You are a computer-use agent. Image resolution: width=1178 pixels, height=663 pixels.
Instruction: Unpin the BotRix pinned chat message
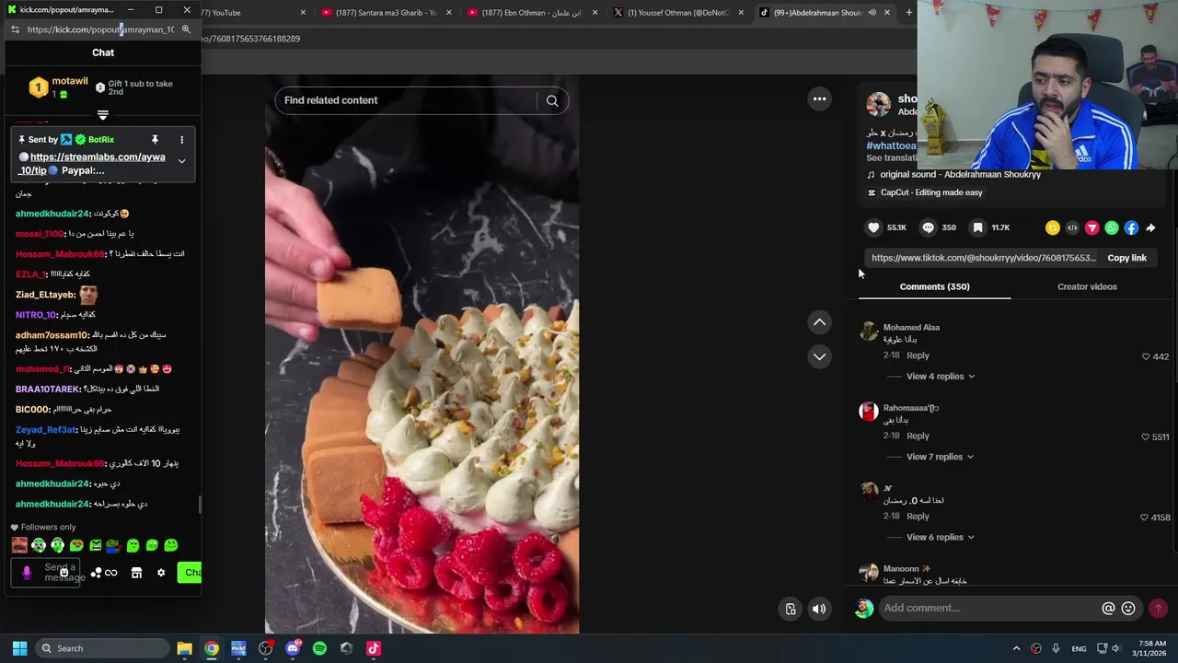click(x=155, y=140)
